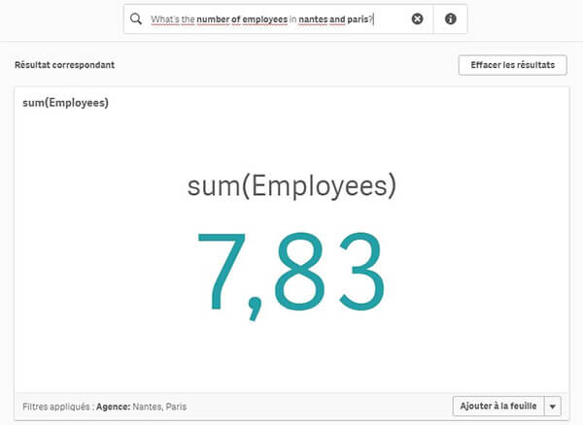
Task: Click the 'Résultat correspondant' heading
Action: pos(65,65)
